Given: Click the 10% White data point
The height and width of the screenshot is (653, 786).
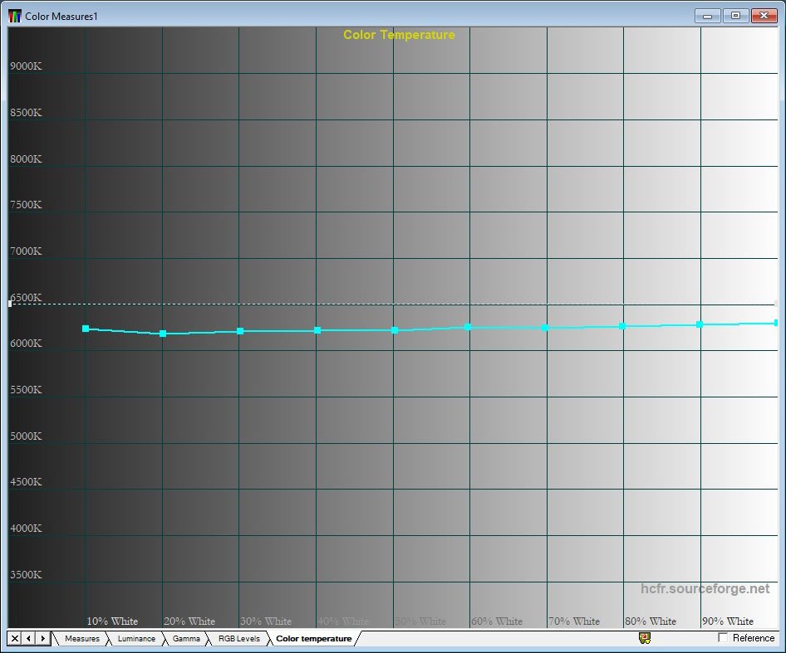Looking at the screenshot, I should [x=86, y=329].
